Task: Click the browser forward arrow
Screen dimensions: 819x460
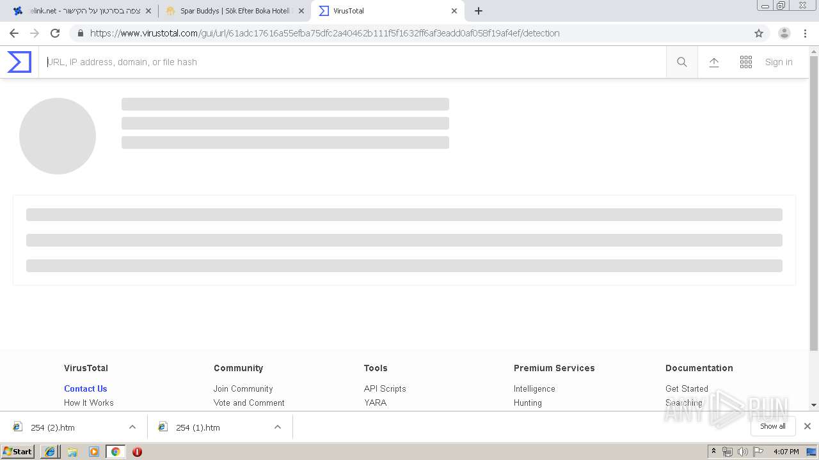Action: [x=35, y=33]
